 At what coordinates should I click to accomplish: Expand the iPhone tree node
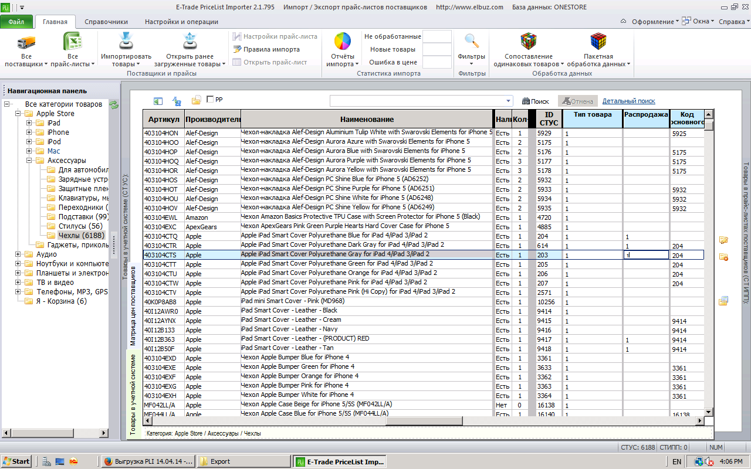click(29, 132)
